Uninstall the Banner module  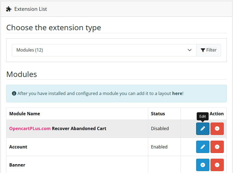pyautogui.click(x=217, y=165)
